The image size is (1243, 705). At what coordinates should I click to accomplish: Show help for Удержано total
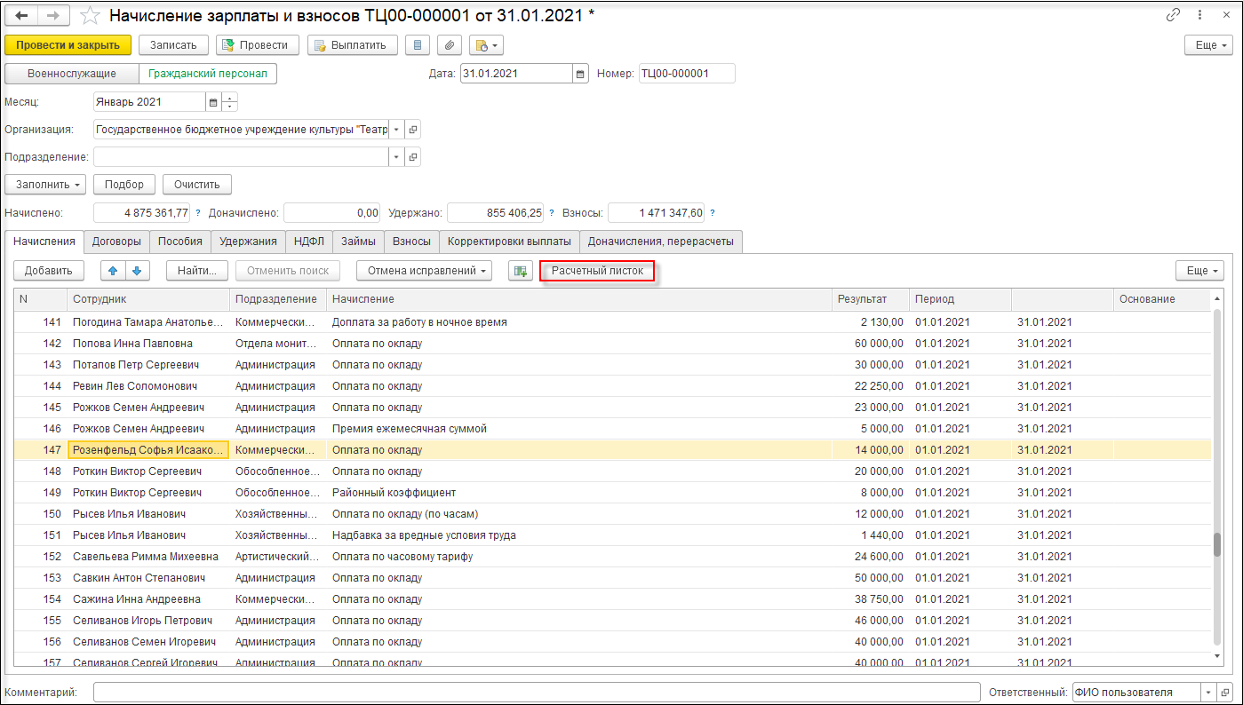(551, 213)
